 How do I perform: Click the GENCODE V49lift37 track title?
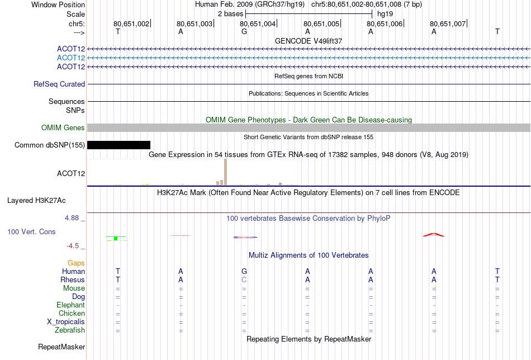pyautogui.click(x=309, y=41)
